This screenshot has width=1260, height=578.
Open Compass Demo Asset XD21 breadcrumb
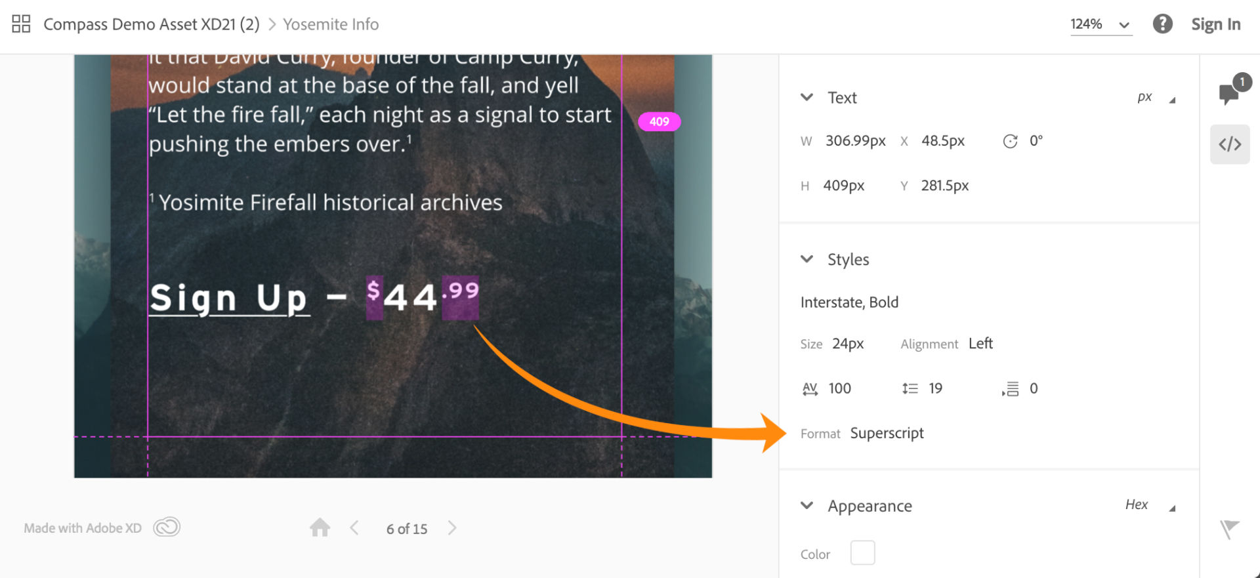(x=151, y=25)
